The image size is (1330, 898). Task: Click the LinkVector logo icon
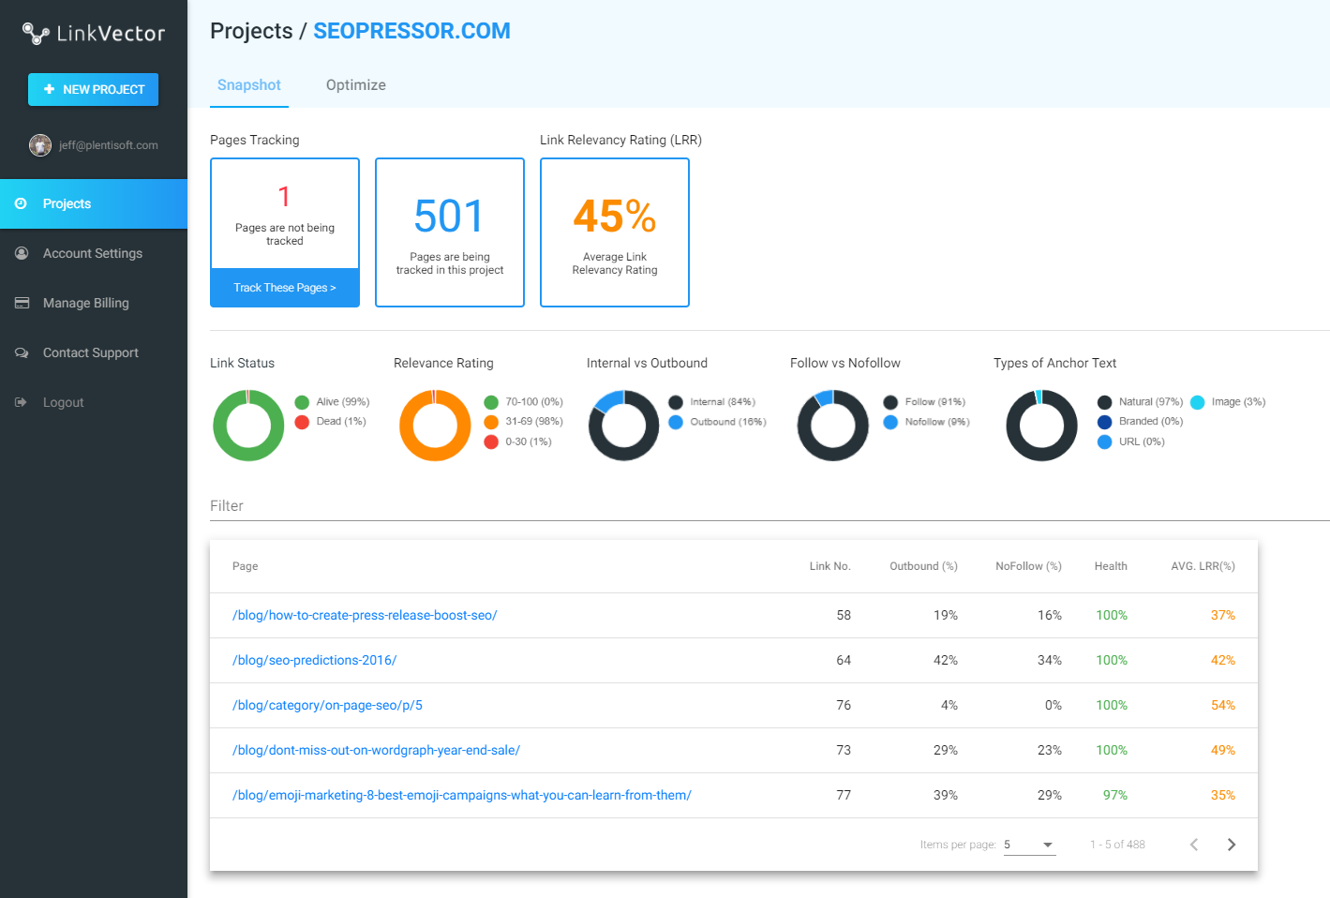[x=36, y=34]
